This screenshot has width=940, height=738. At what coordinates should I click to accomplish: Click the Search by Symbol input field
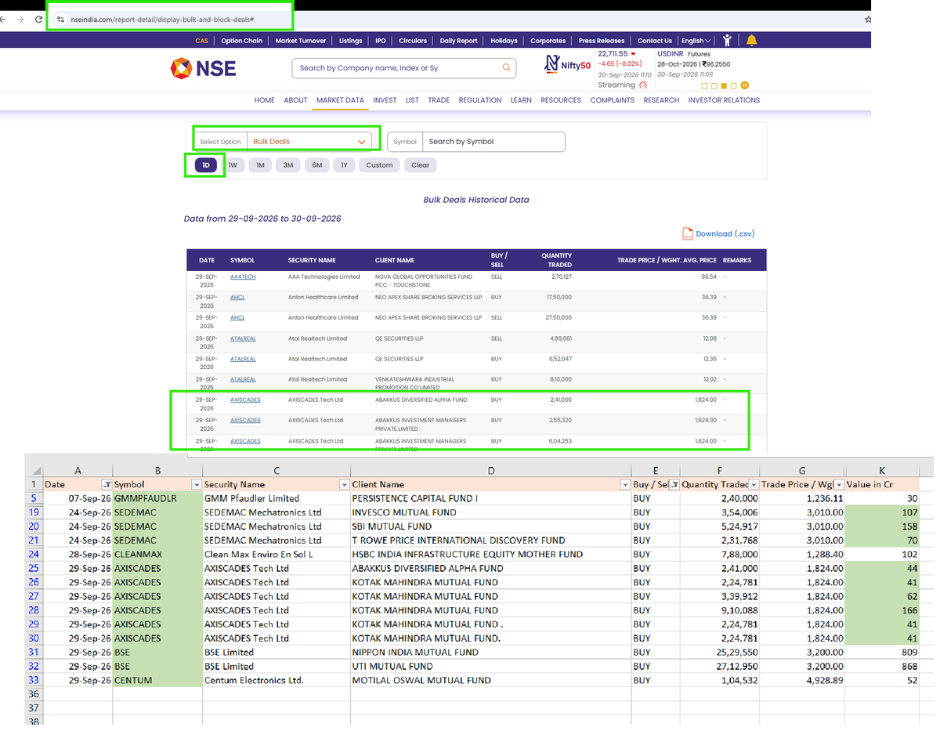click(493, 142)
